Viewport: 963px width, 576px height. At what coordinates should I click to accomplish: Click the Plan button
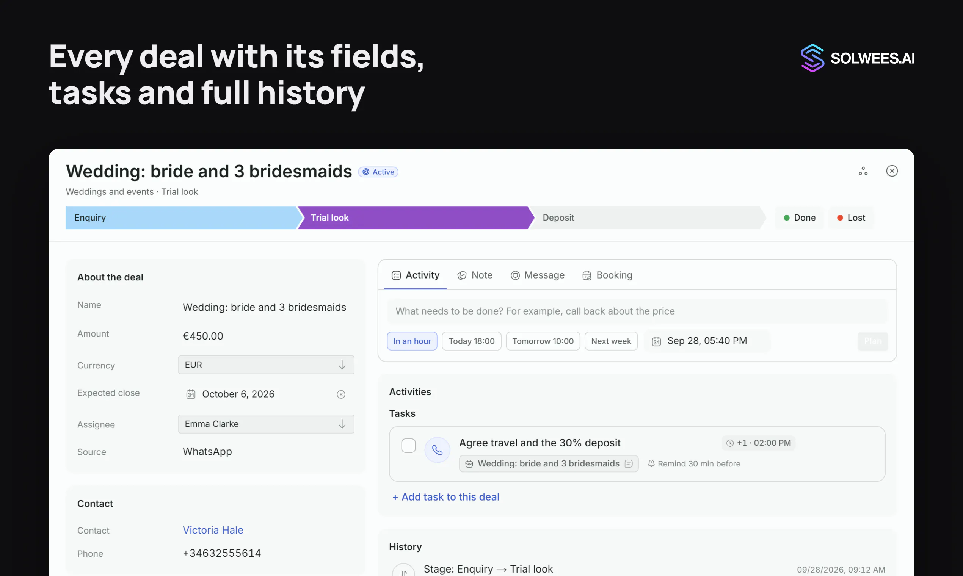click(873, 341)
